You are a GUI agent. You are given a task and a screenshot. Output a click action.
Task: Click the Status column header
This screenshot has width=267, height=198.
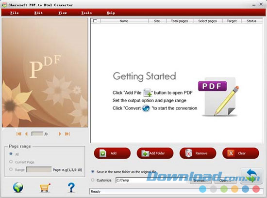tap(251, 21)
